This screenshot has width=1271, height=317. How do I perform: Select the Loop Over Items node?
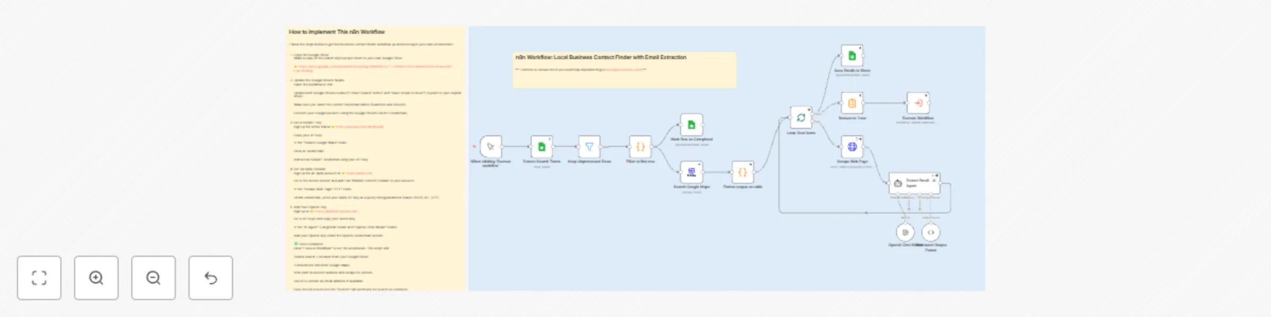[801, 117]
